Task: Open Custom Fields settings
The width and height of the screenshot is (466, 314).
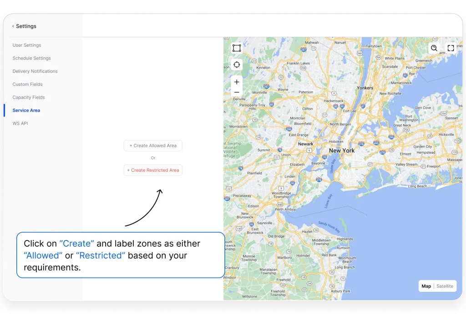Action: coord(27,84)
